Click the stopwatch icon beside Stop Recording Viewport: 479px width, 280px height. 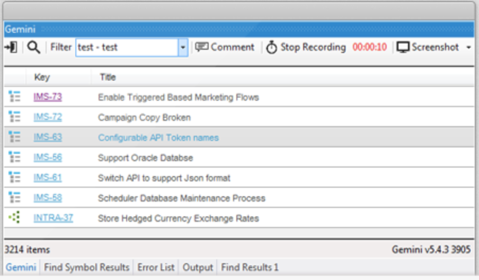tap(272, 47)
